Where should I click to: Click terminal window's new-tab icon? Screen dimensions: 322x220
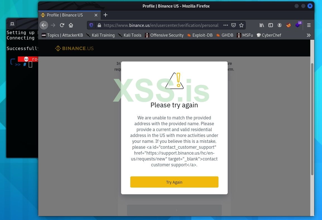pyautogui.click(x=12, y=24)
